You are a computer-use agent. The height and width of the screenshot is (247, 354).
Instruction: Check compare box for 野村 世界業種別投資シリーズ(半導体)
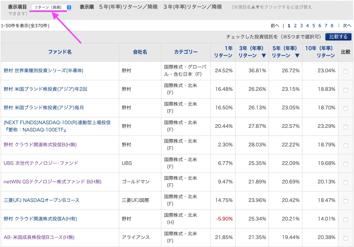(x=345, y=72)
